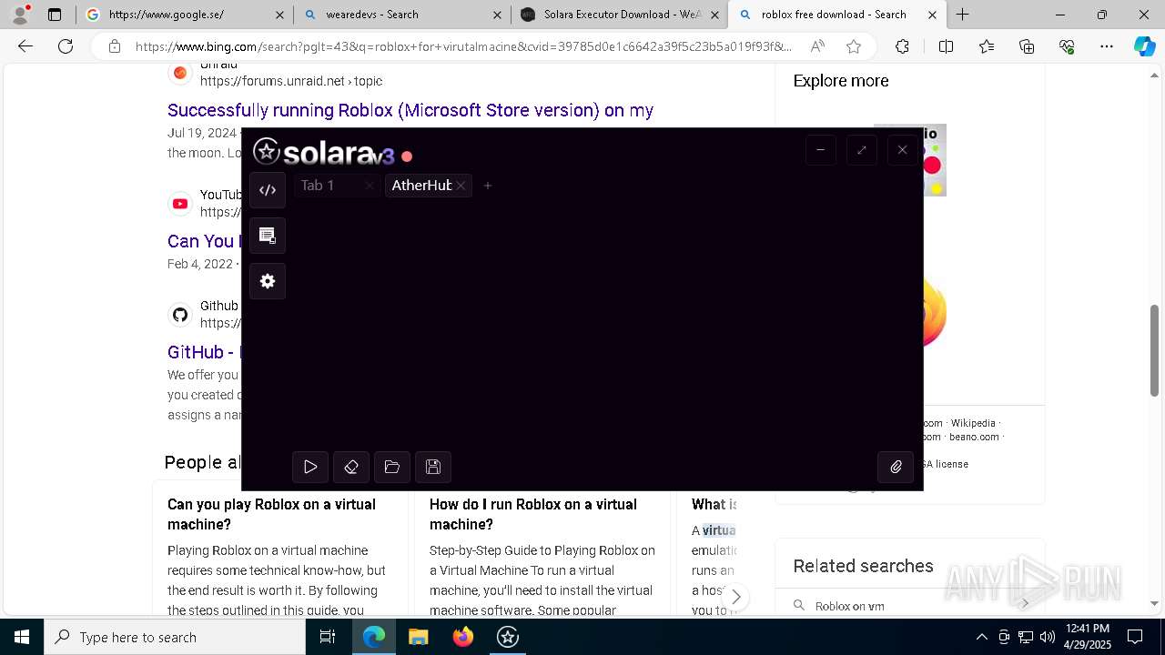Open Edge settings and more menu
Viewport: 1165px width, 655px height.
tap(1107, 46)
